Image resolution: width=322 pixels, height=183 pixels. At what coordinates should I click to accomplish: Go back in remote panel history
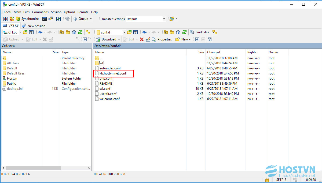(144, 32)
